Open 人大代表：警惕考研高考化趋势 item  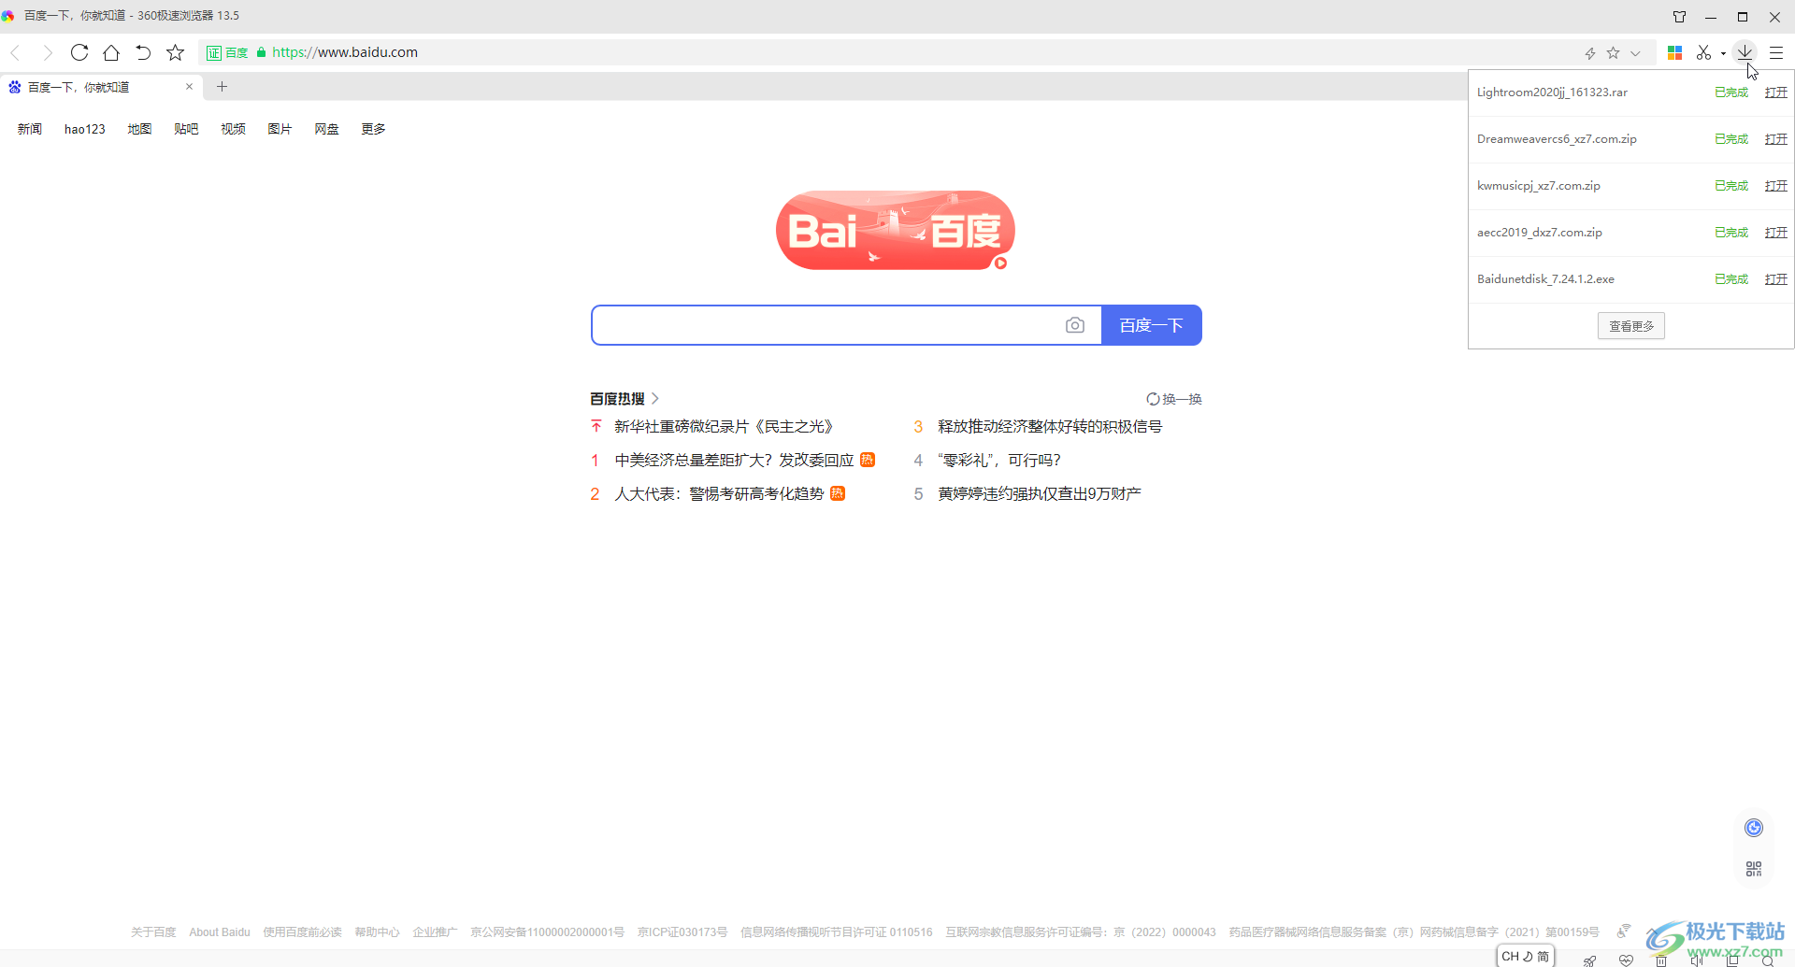719,494
